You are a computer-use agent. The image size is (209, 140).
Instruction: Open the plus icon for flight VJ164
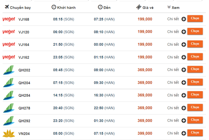click(184, 44)
